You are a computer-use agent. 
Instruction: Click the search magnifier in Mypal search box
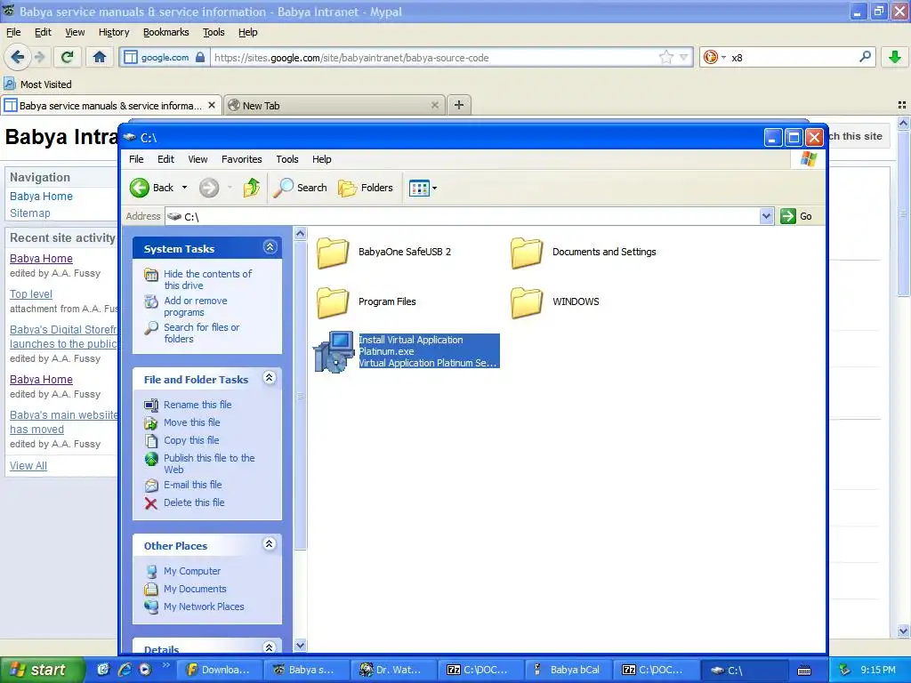pyautogui.click(x=865, y=56)
